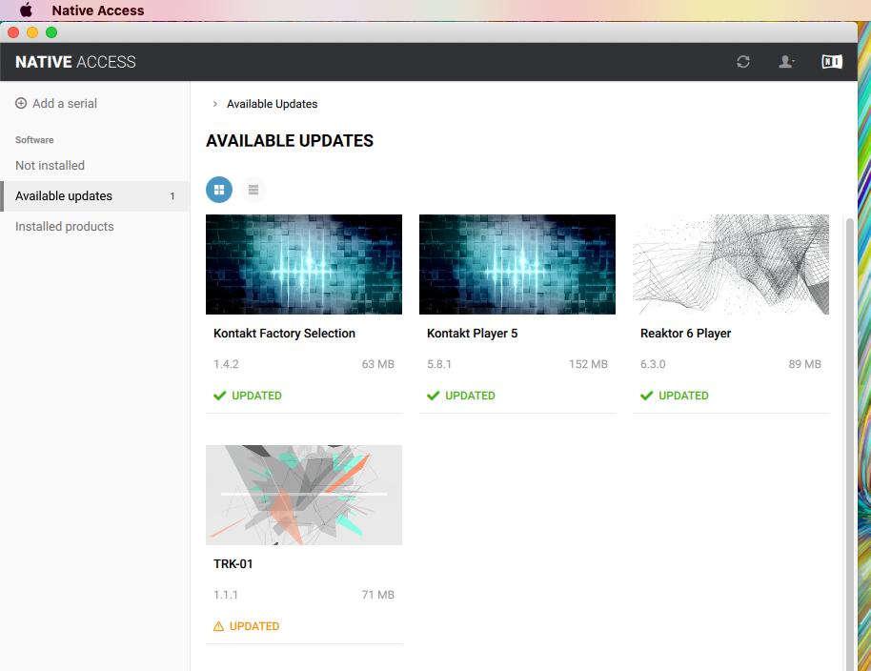Click the Available Updates breadcrumb link
Screen dimensions: 871x671
[273, 104]
